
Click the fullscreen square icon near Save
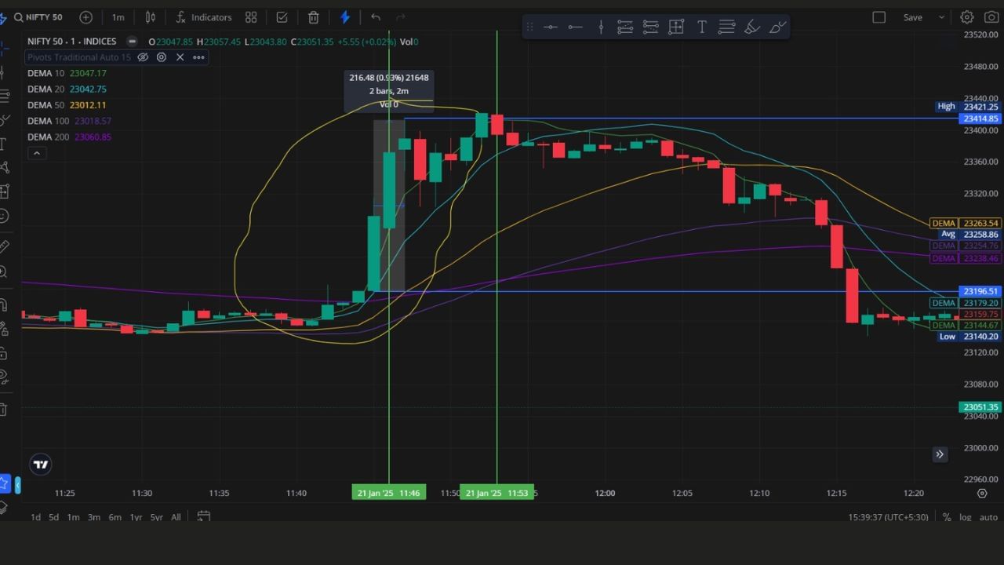click(x=879, y=17)
